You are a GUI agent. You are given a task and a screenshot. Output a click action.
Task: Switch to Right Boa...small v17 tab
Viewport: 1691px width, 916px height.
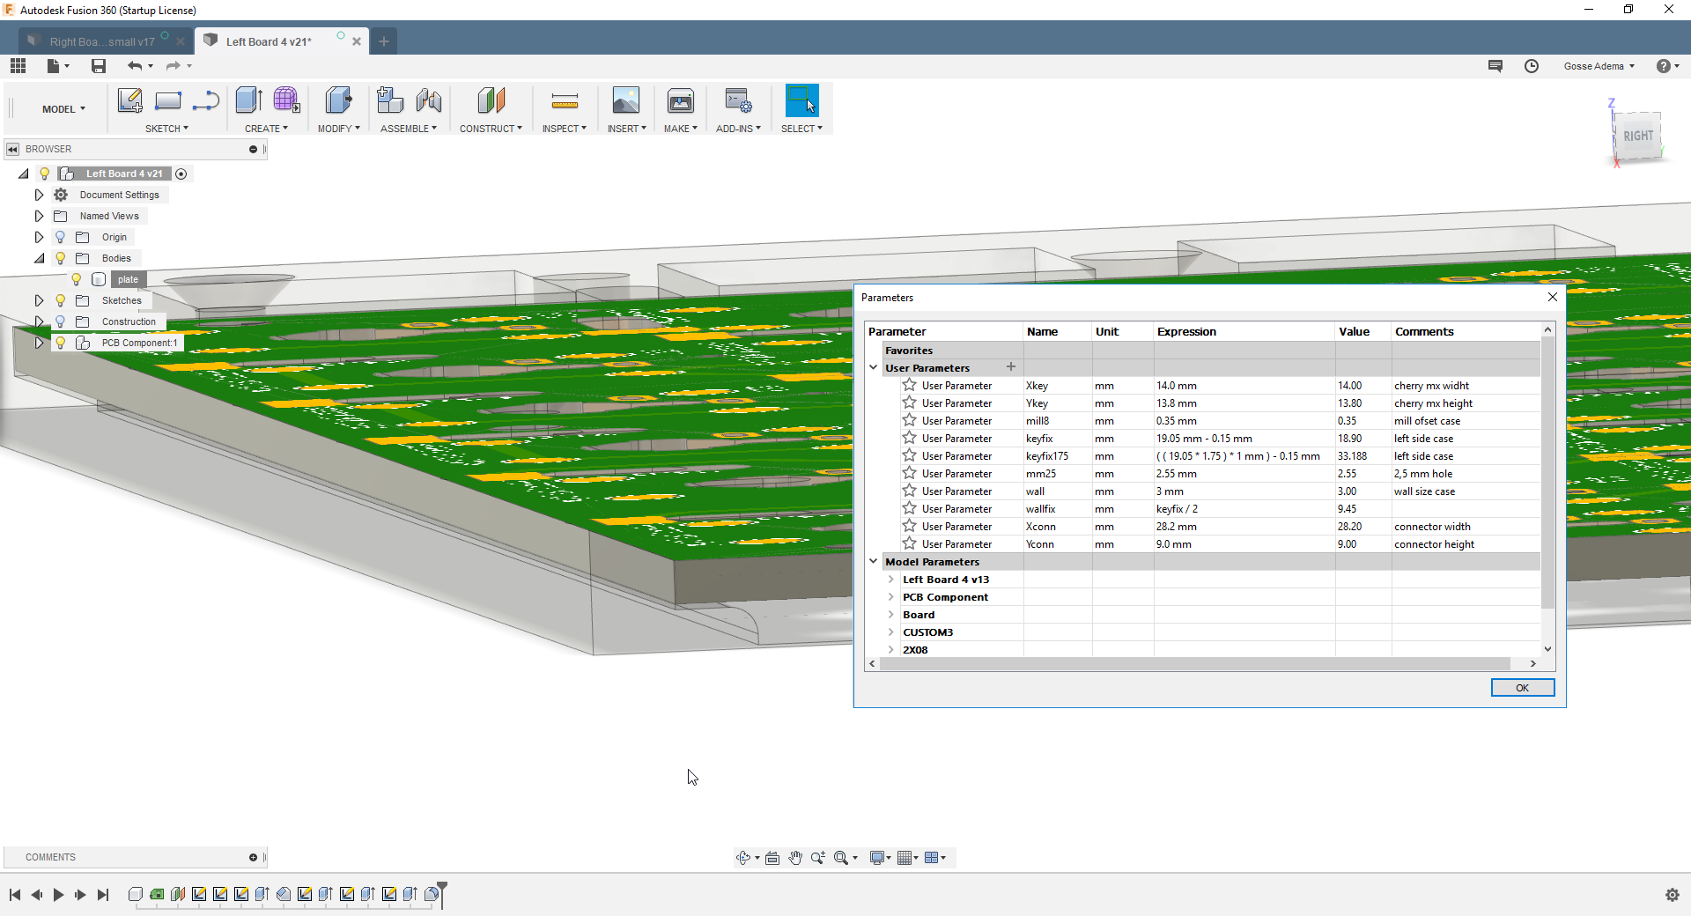point(101,41)
